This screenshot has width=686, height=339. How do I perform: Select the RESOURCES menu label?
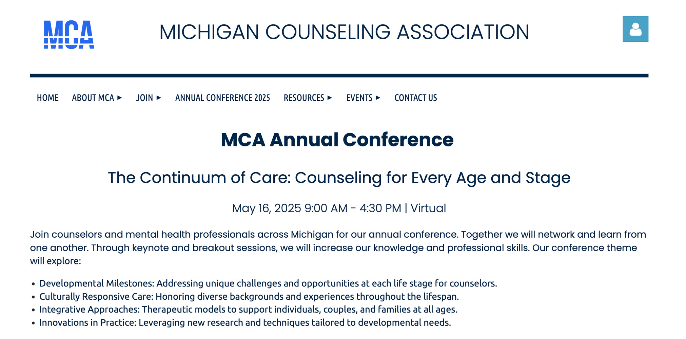click(x=304, y=98)
